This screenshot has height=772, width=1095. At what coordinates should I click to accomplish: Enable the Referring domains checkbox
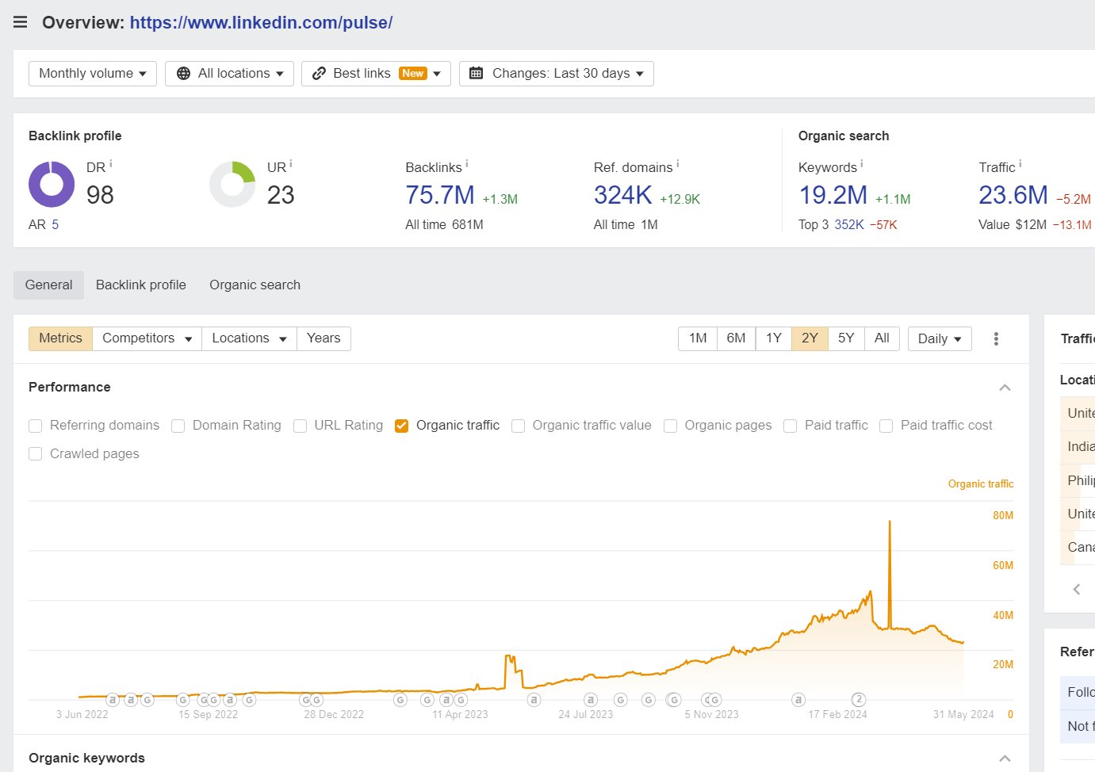(x=35, y=426)
